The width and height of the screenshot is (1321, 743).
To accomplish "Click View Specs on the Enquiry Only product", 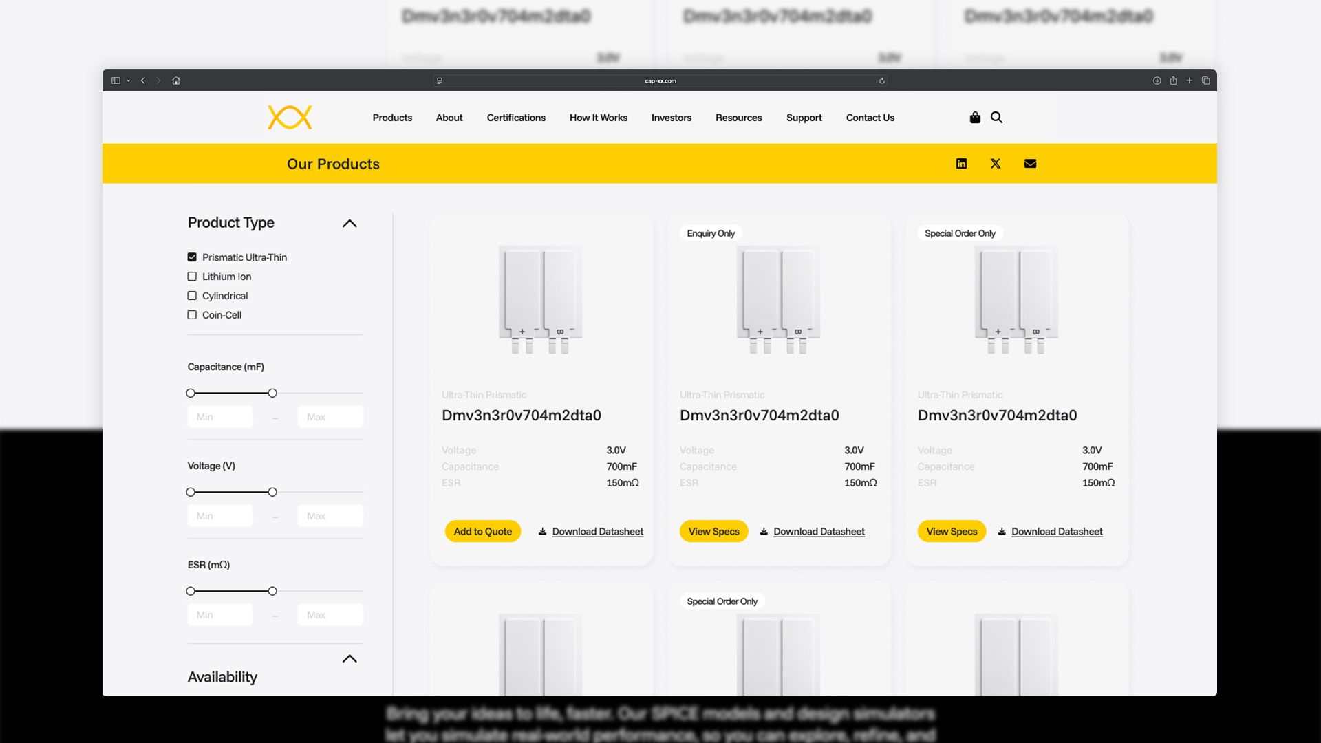I will 713,531.
